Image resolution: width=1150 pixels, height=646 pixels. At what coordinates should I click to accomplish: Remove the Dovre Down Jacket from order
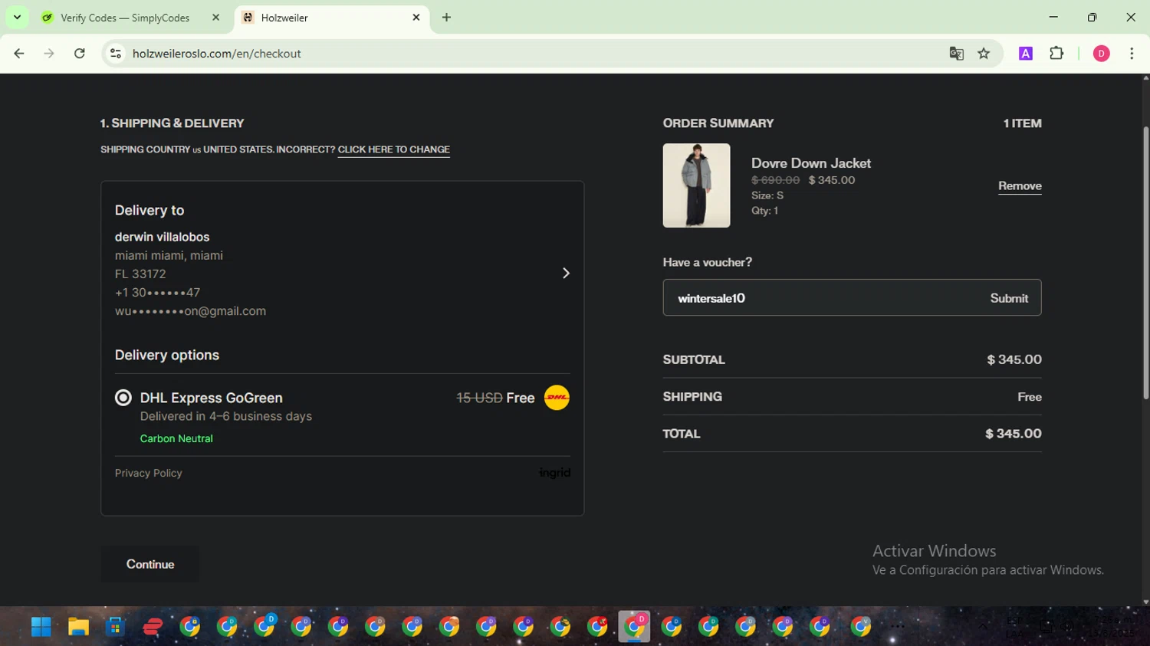point(1019,186)
